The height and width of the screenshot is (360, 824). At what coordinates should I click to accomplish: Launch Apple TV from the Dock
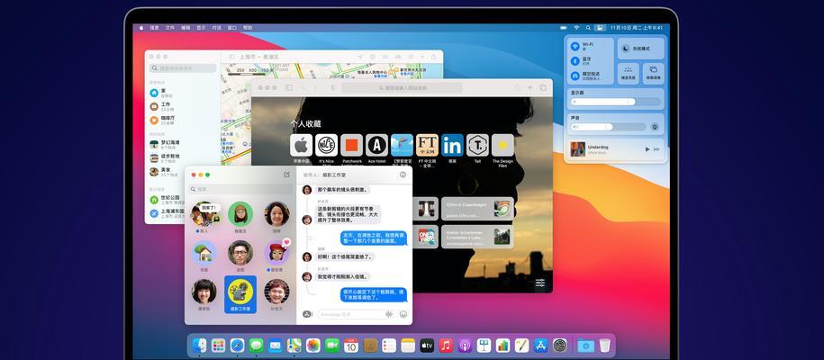427,346
